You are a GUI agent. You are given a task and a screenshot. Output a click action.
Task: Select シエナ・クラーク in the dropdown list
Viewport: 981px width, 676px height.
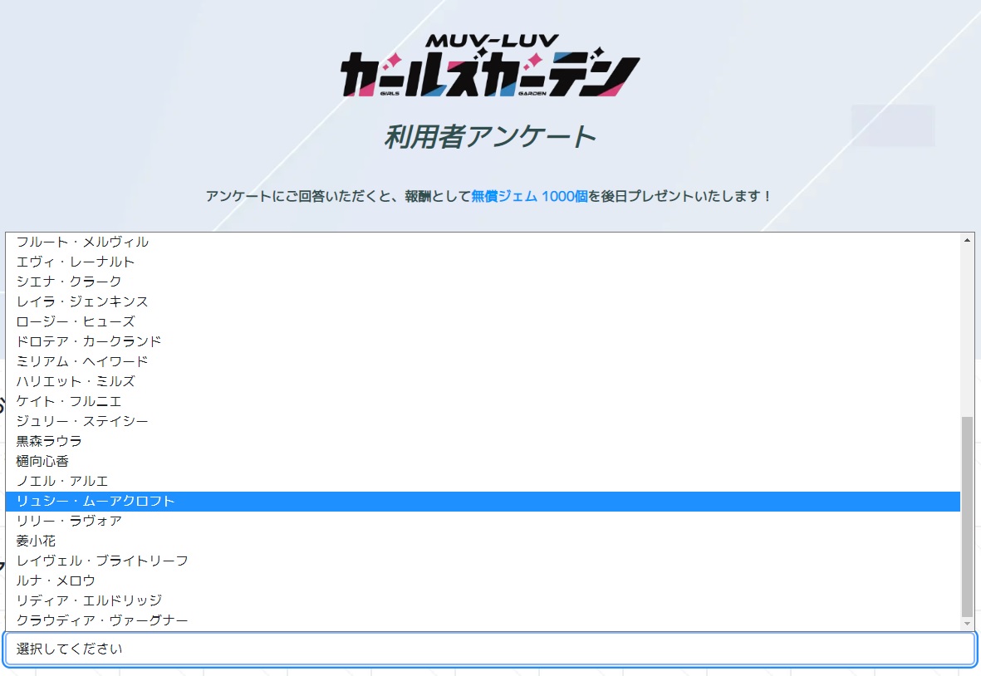pyautogui.click(x=69, y=282)
